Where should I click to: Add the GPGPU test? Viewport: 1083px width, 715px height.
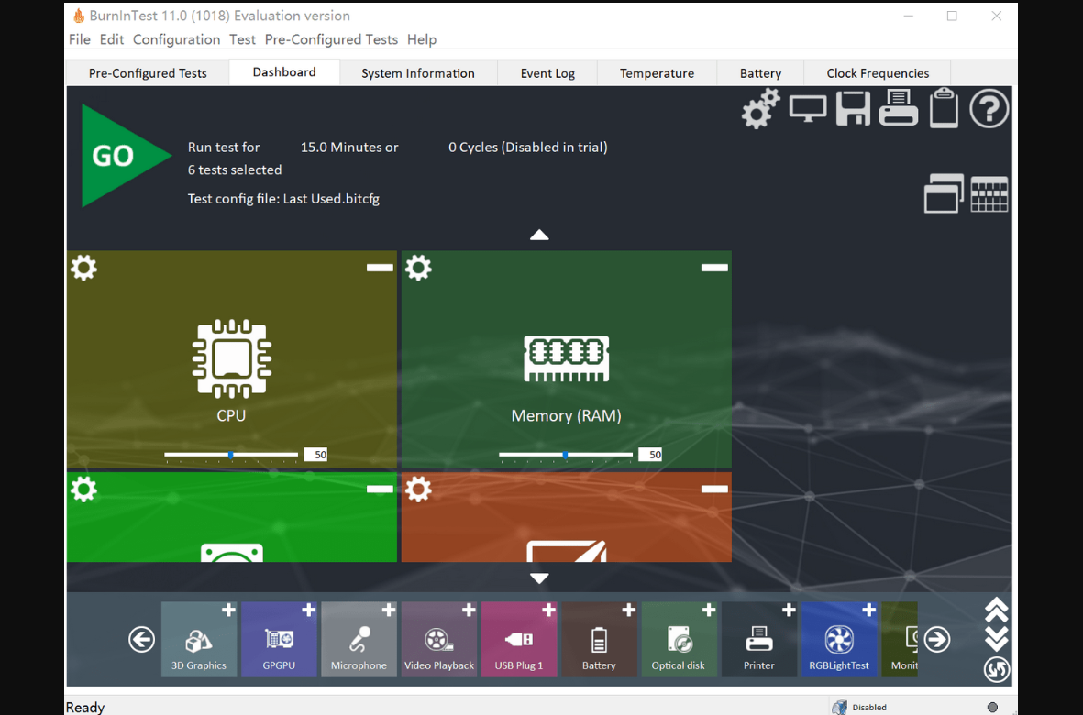click(x=309, y=610)
